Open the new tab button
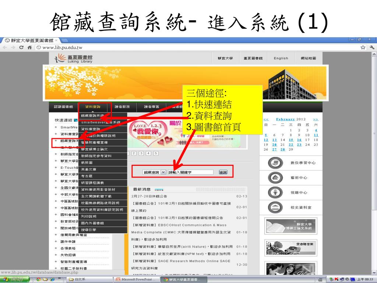Viewport: 377px width, 283px height. click(65, 40)
